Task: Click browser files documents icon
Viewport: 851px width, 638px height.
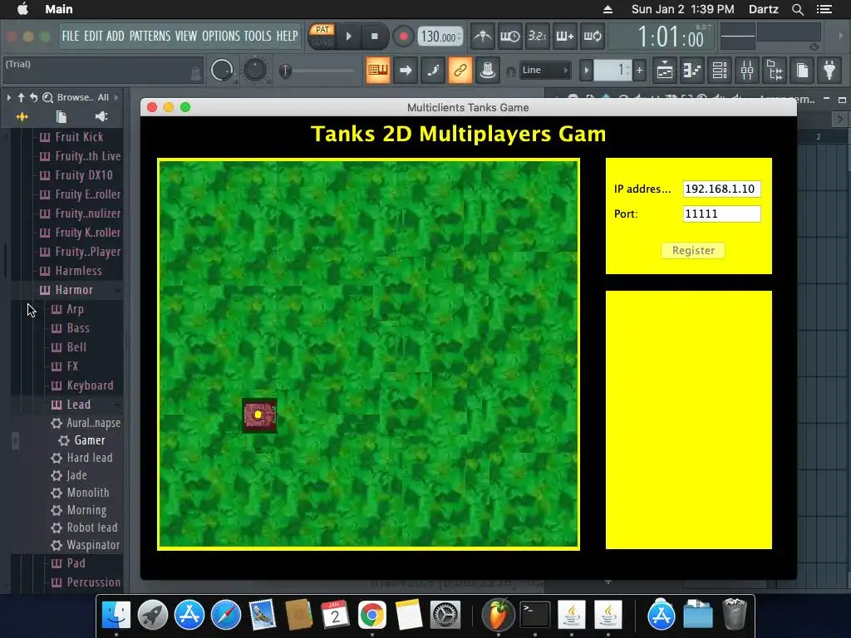Action: pos(61,116)
